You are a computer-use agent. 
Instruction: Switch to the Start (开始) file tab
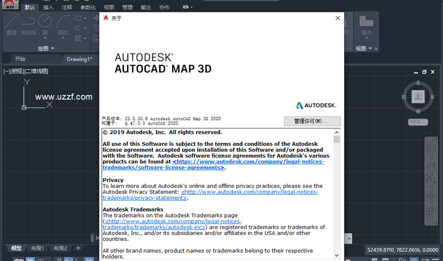click(20, 59)
